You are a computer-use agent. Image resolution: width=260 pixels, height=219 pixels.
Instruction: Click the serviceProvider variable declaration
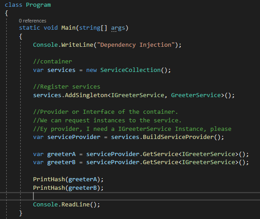pos(74,137)
